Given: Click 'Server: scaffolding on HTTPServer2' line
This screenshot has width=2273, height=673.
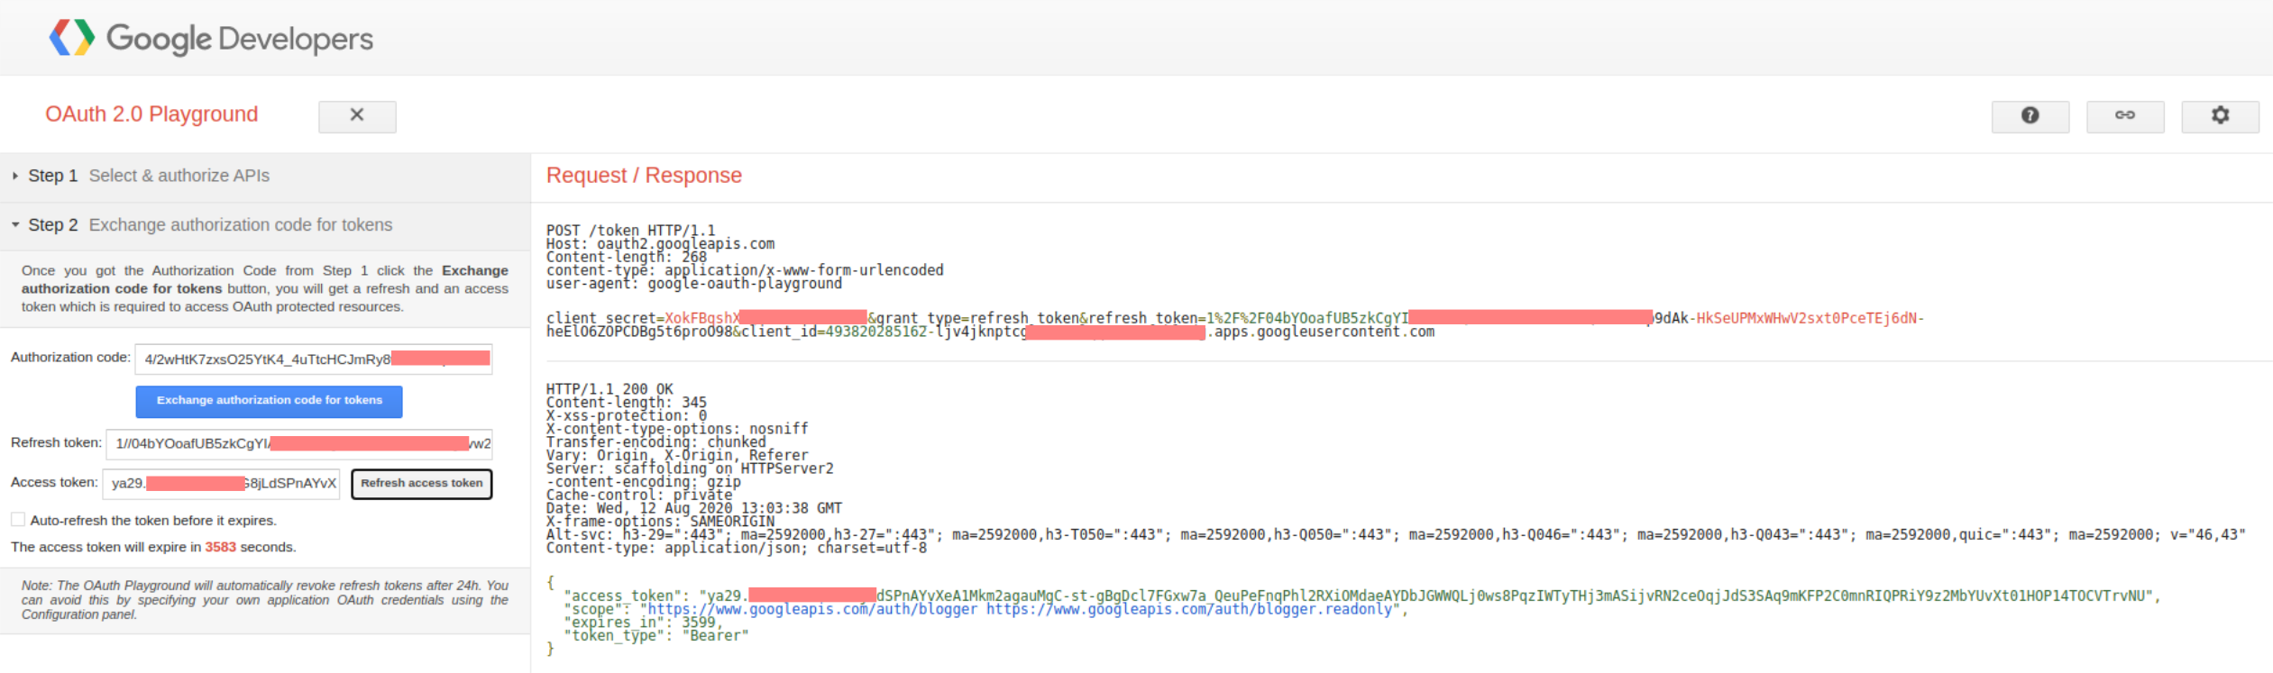Looking at the screenshot, I should (x=690, y=468).
